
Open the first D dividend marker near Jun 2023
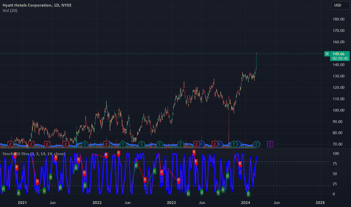tap(201, 144)
